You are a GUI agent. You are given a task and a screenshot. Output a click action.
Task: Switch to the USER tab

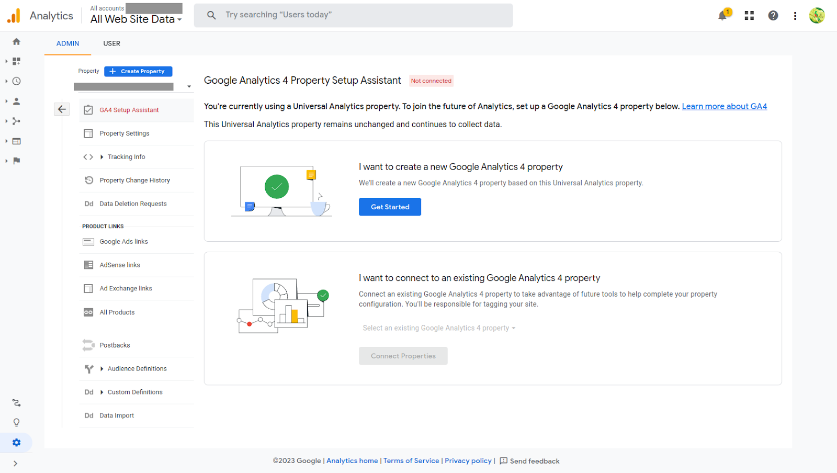click(111, 43)
